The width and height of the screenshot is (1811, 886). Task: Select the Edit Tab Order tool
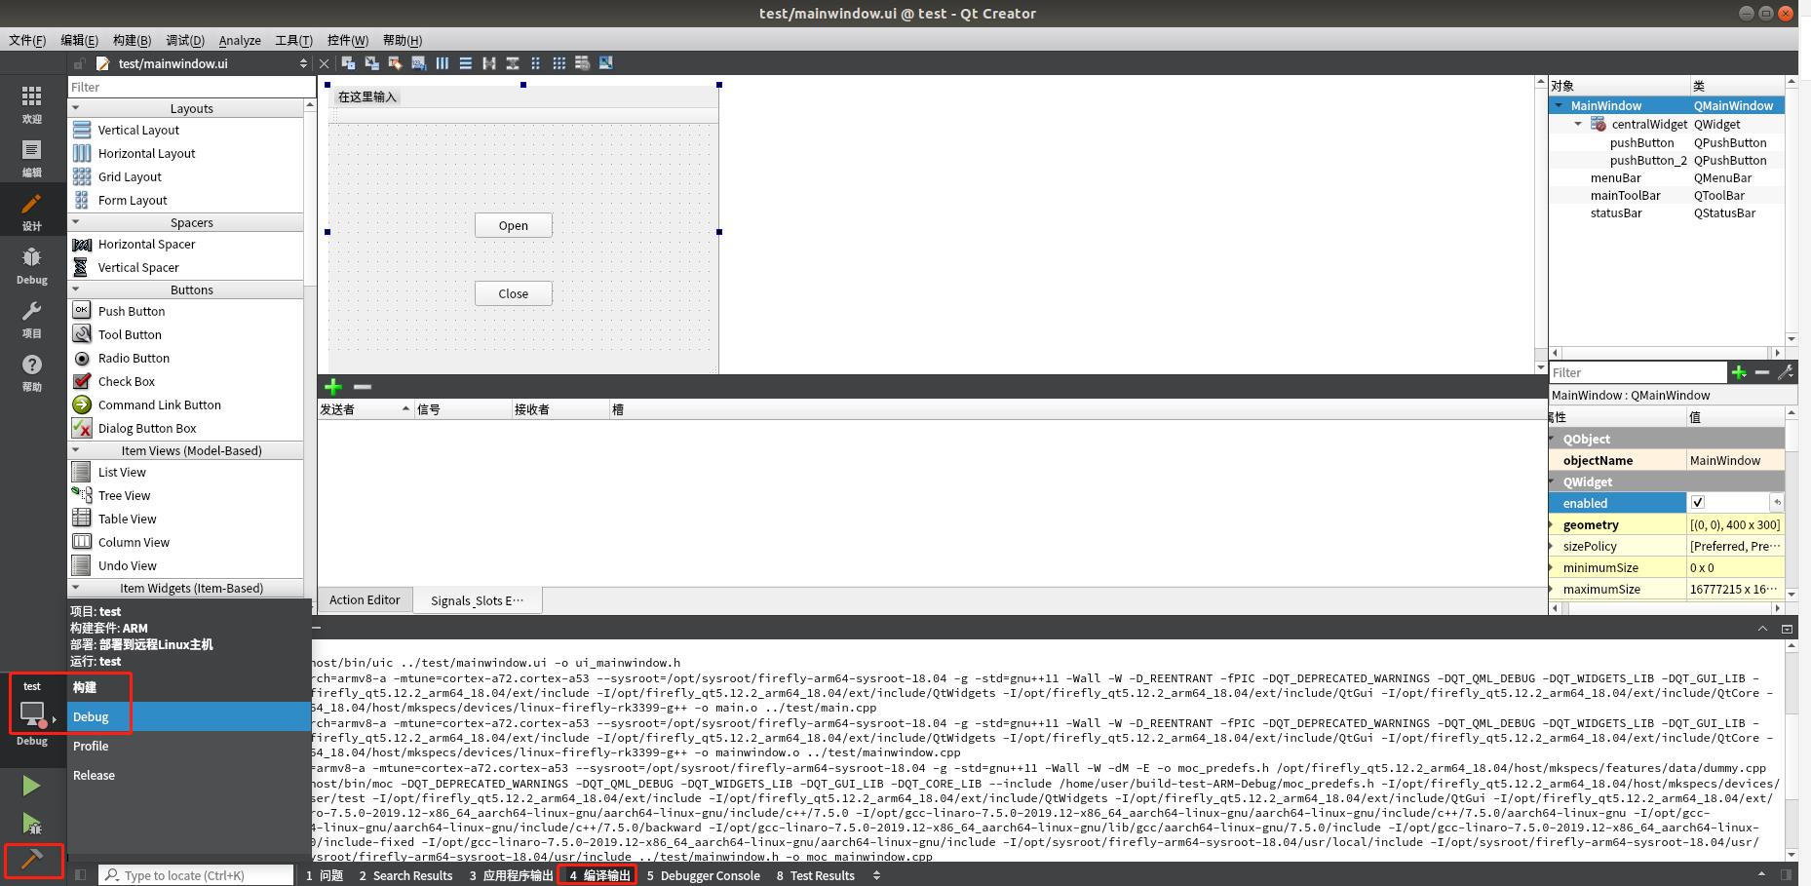pyautogui.click(x=417, y=62)
